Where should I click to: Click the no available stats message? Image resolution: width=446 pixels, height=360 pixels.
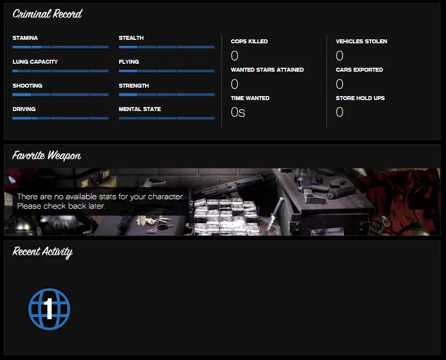[100, 201]
